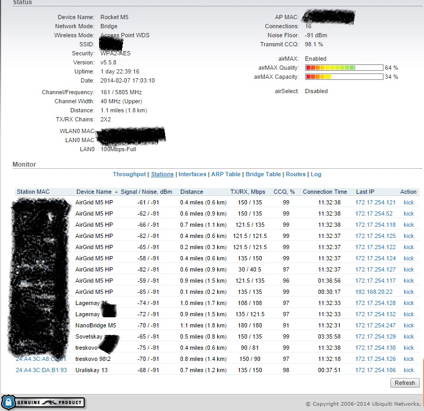The height and width of the screenshot is (411, 424).
Task: Select device name treskovo 98\2
Action: click(x=93, y=359)
